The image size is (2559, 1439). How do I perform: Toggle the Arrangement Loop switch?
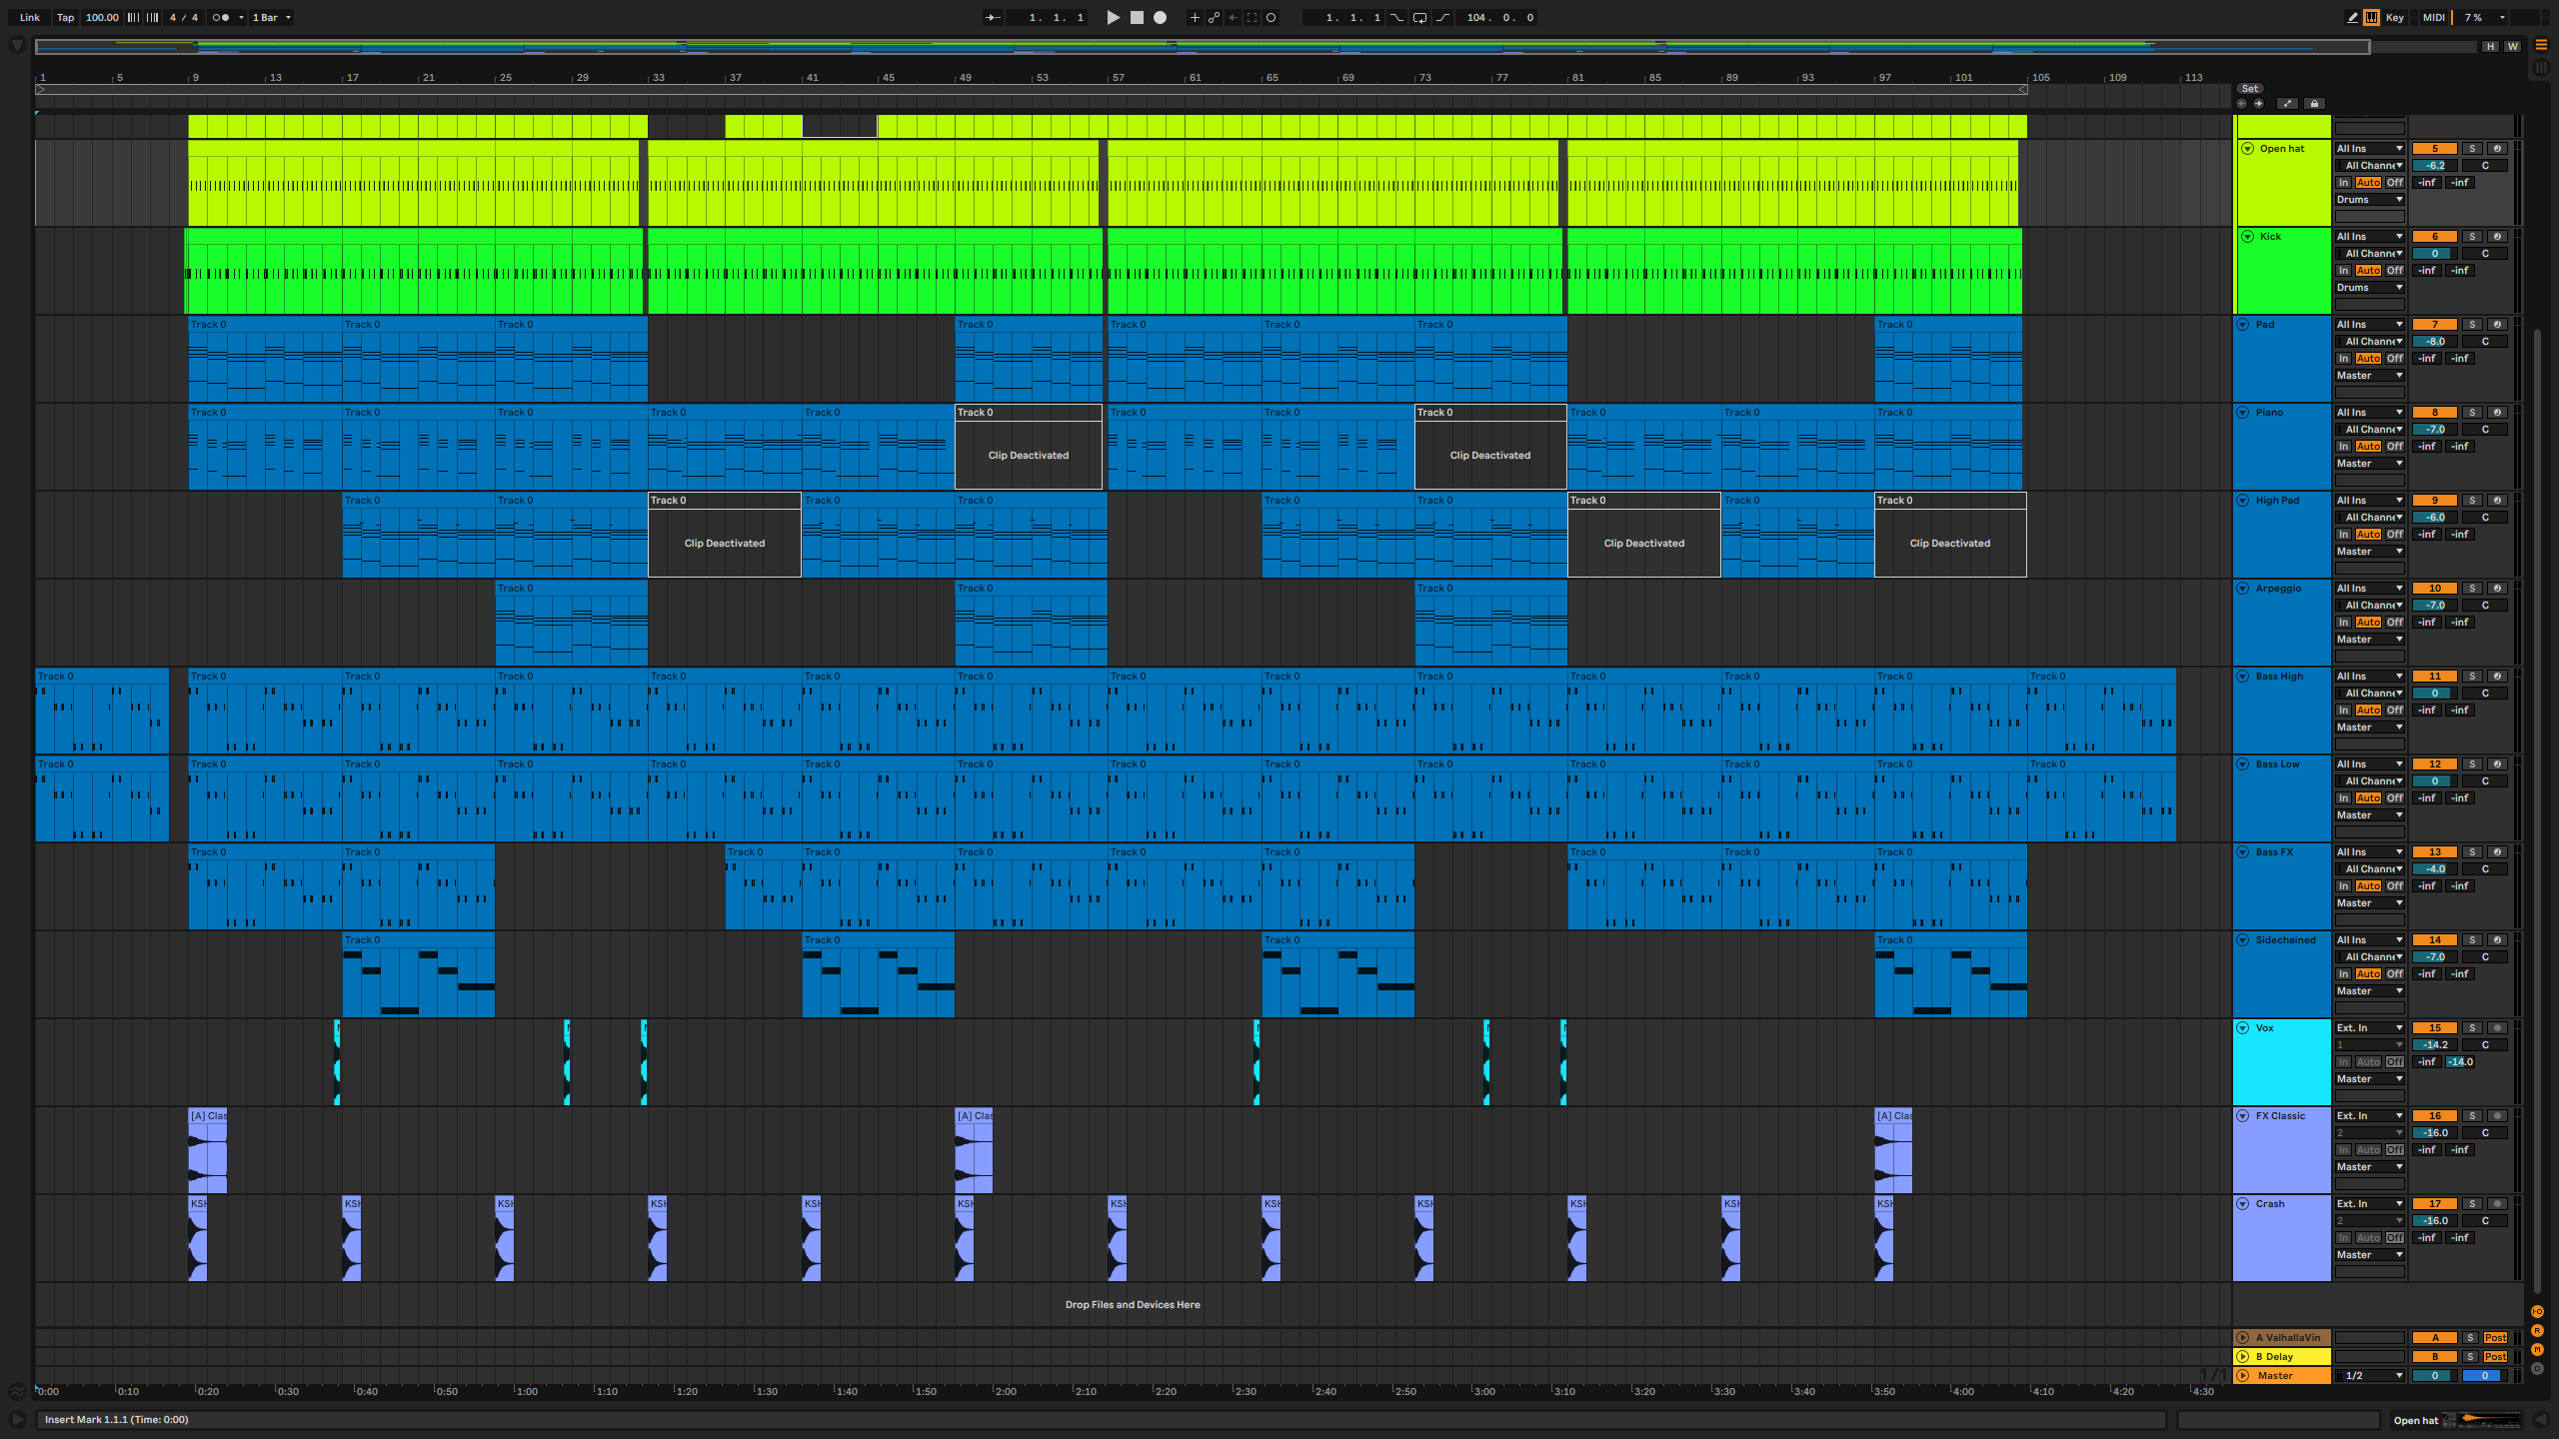pos(1419,17)
